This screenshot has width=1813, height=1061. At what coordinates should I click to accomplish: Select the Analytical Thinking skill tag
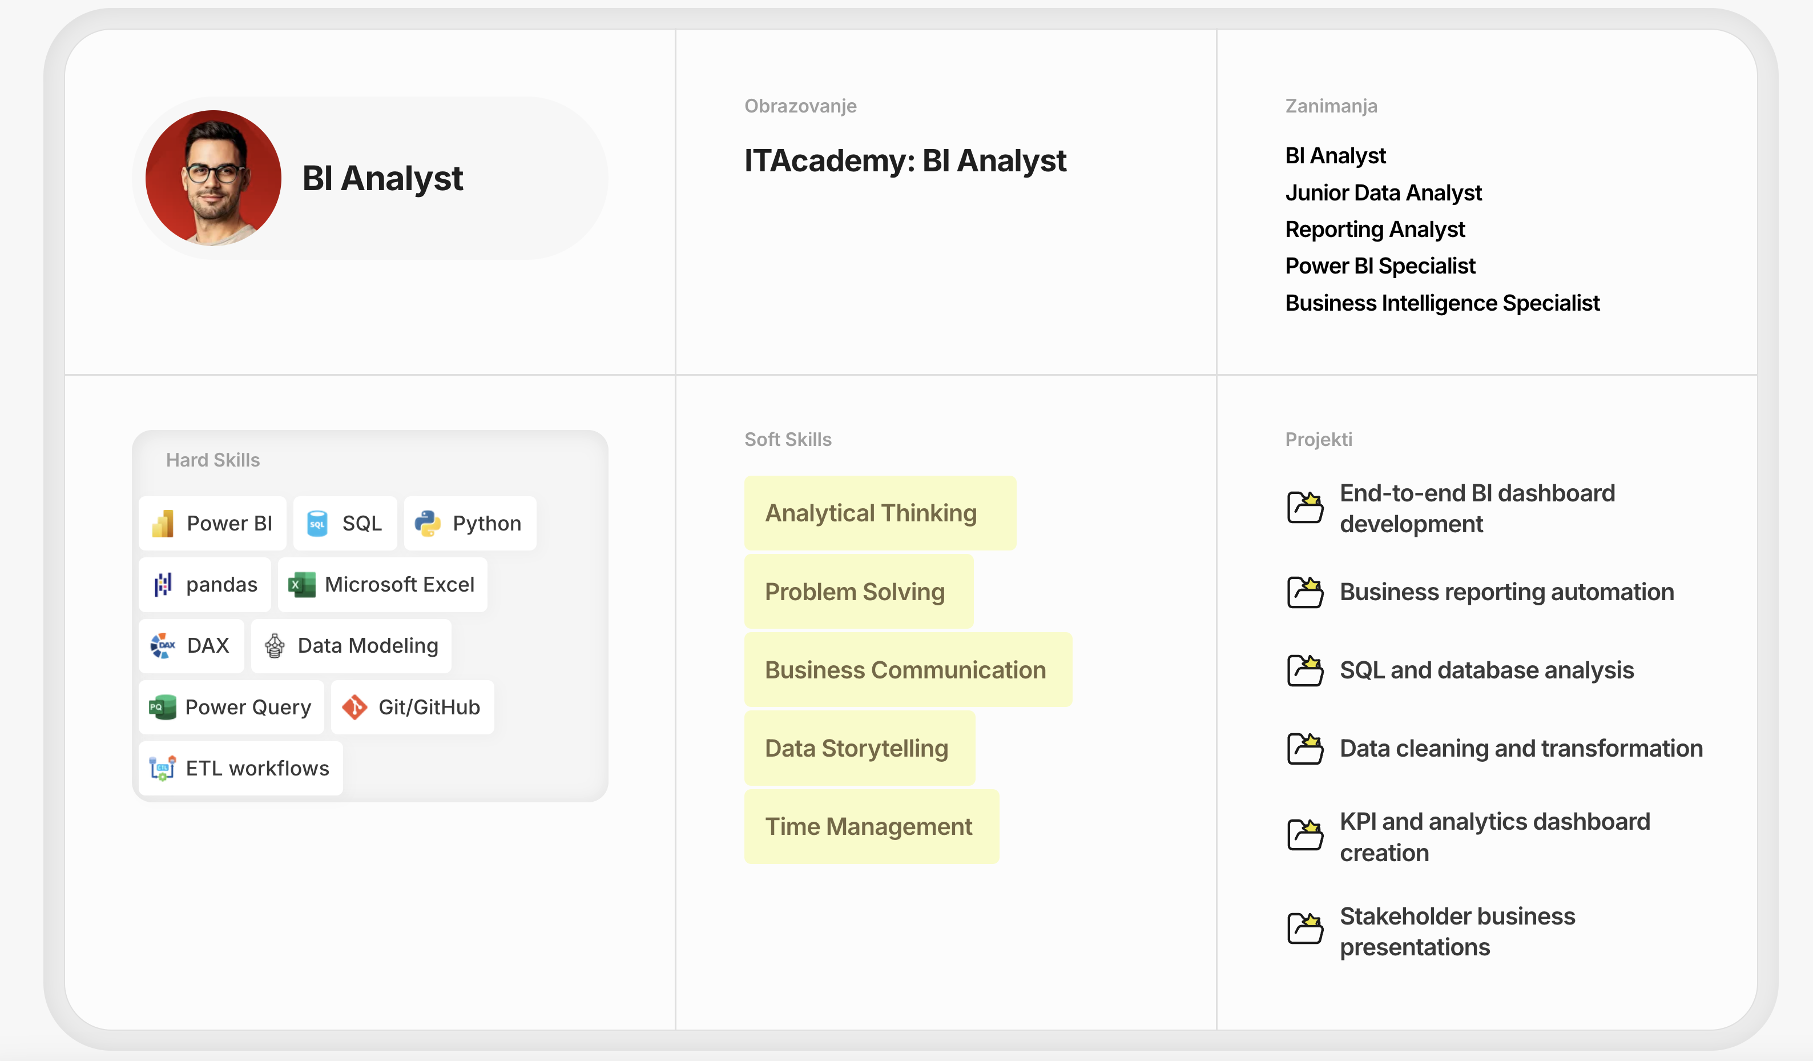880,513
